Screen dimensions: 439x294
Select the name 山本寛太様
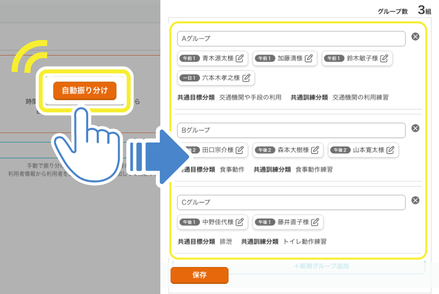pyautogui.click(x=368, y=150)
